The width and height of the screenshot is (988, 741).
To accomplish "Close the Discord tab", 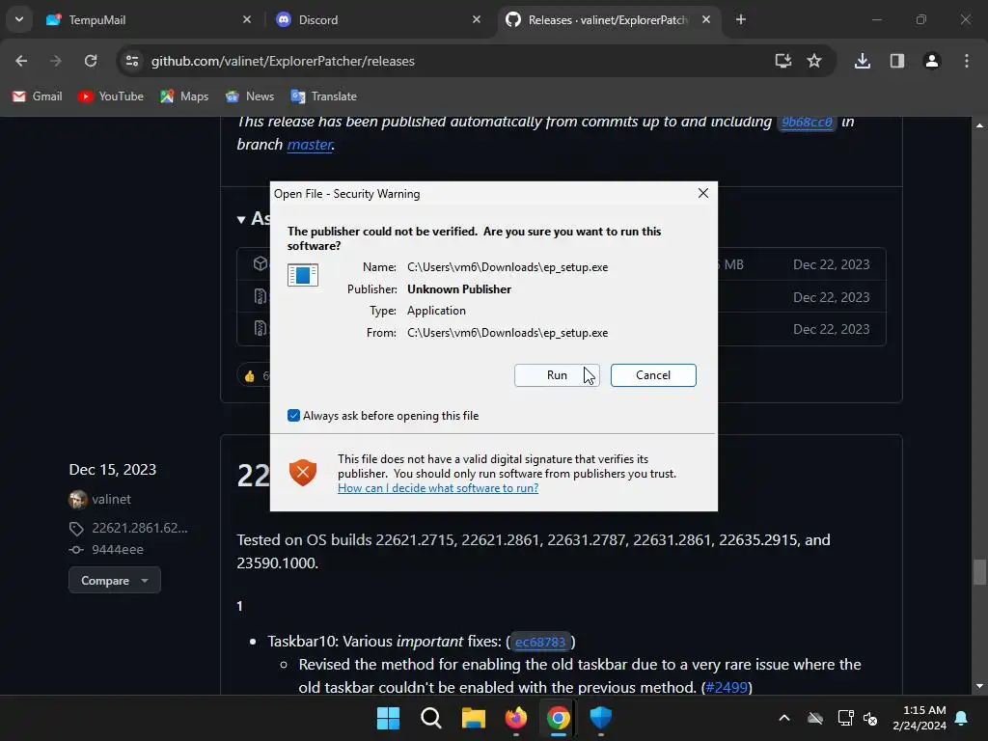I will pyautogui.click(x=477, y=19).
